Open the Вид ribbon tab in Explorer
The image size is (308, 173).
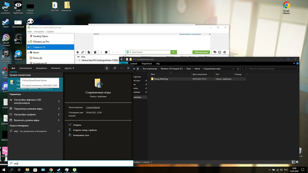click(x=158, y=64)
